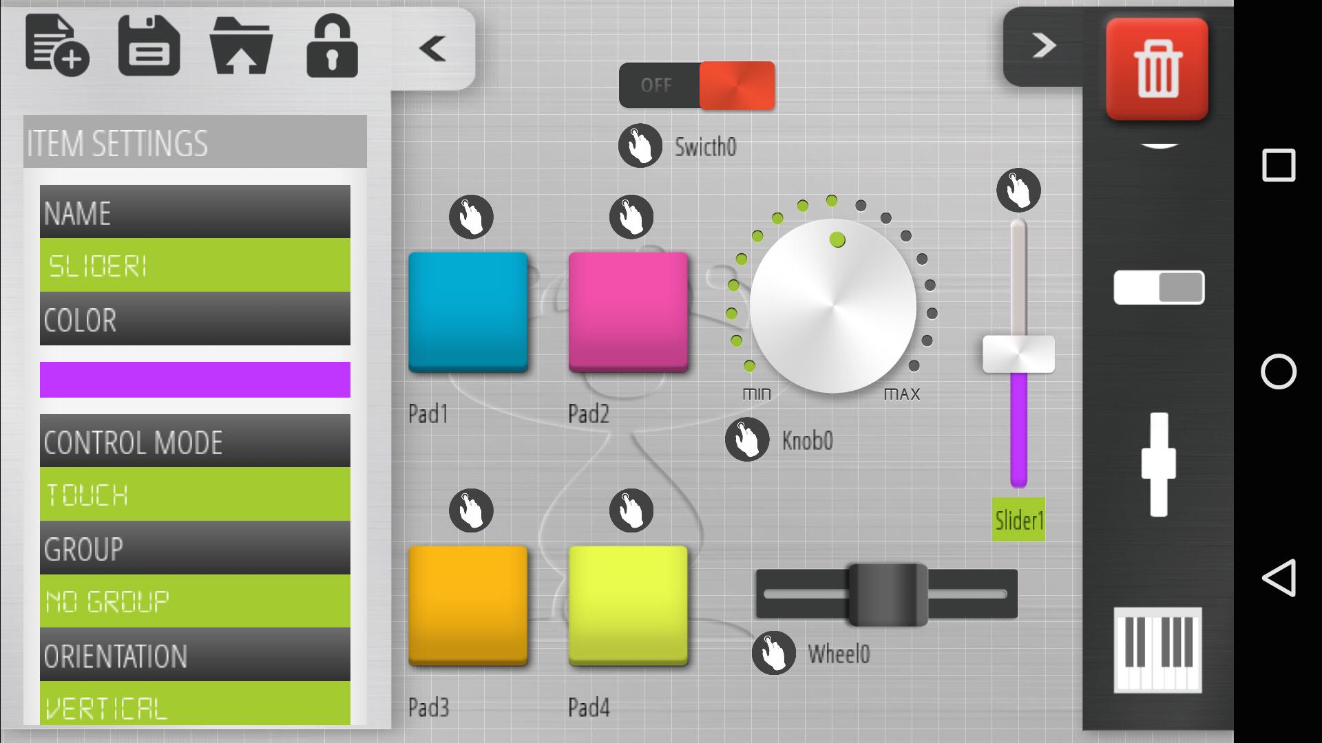Image resolution: width=1322 pixels, height=743 pixels.
Task: Expand the right widget sidebar
Action: [1045, 45]
